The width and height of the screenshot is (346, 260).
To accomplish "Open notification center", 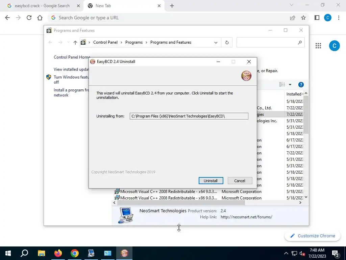I will click(x=336, y=253).
